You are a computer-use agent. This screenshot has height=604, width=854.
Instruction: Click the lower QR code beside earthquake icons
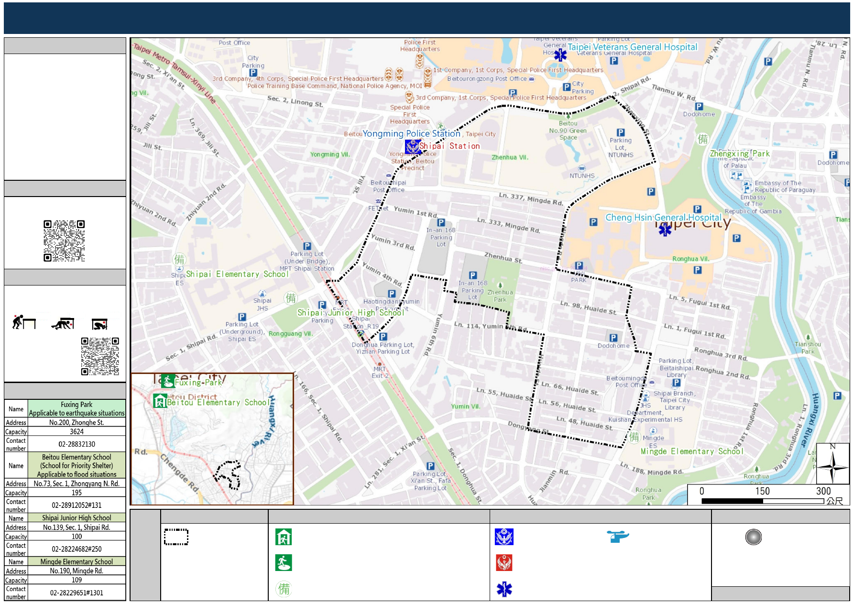(100, 356)
